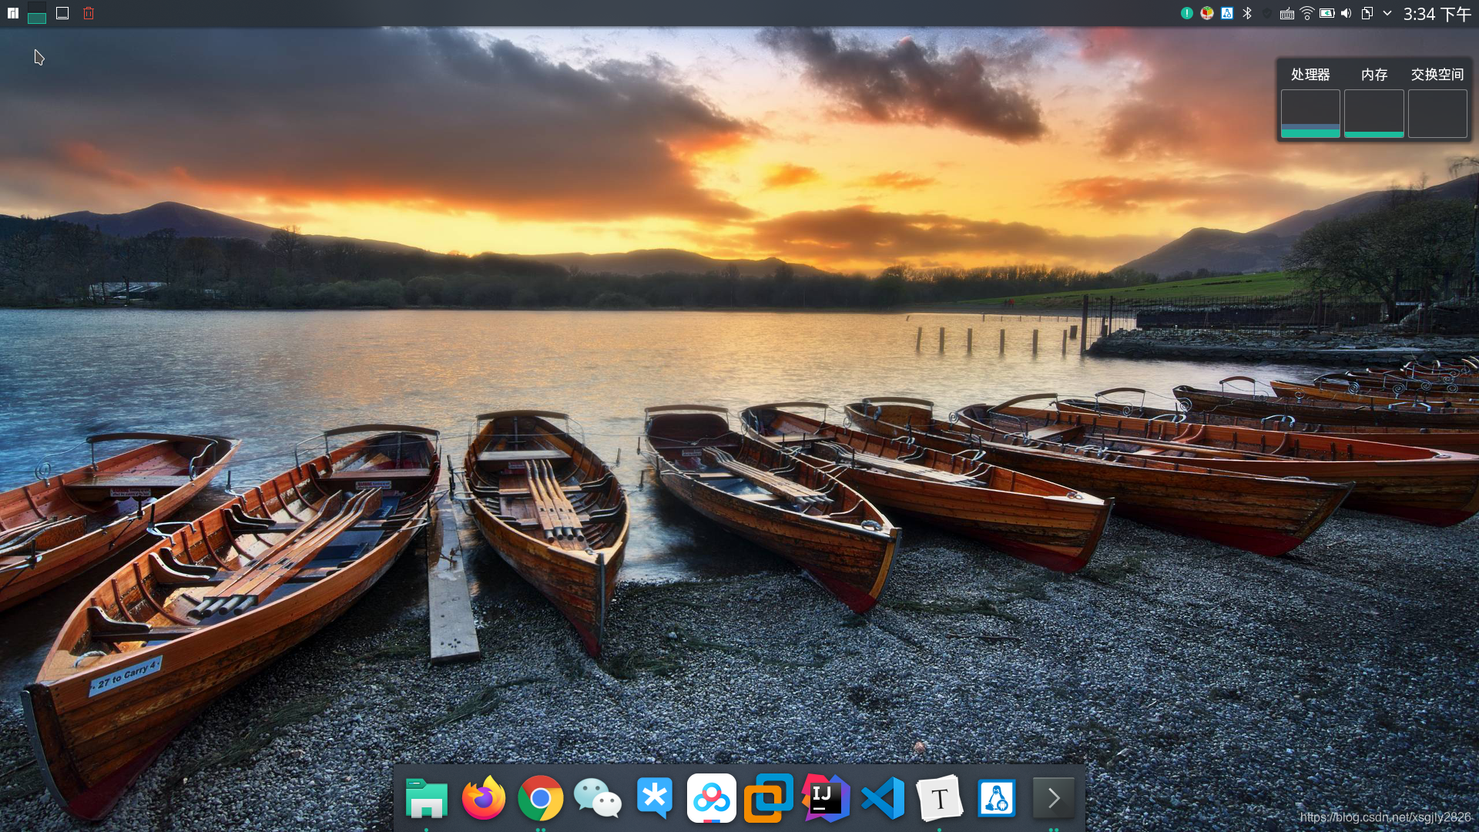Open the Manjaro application launcher menu
1479x832 pixels.
pyautogui.click(x=13, y=13)
